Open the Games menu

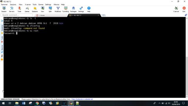click(x=41, y=4)
